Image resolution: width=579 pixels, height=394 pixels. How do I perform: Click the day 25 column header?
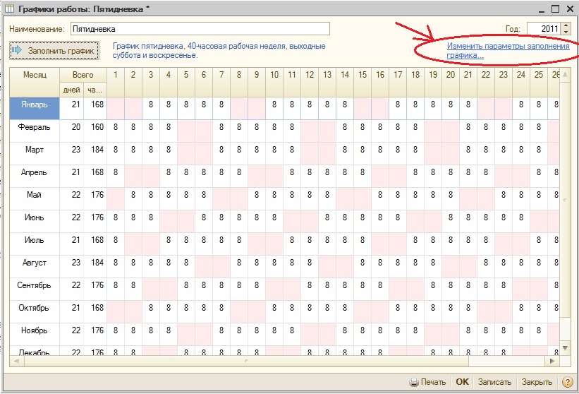(x=538, y=83)
